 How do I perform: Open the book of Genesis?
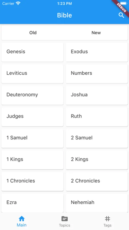[x=32, y=52]
